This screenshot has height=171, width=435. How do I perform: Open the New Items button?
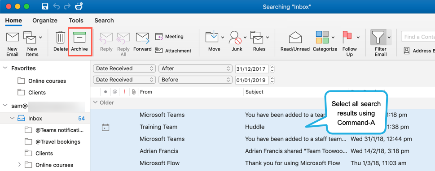30,44
